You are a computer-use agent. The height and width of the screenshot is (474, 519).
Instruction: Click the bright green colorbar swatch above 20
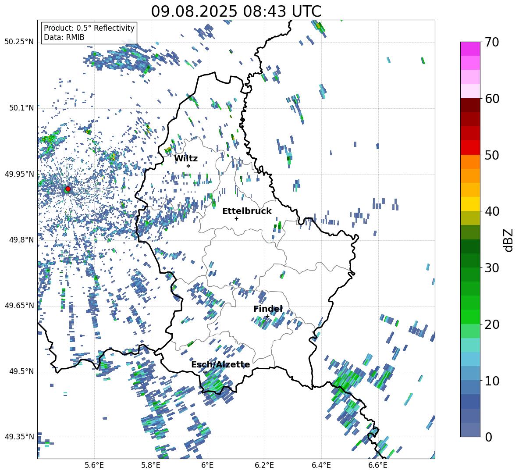470,317
